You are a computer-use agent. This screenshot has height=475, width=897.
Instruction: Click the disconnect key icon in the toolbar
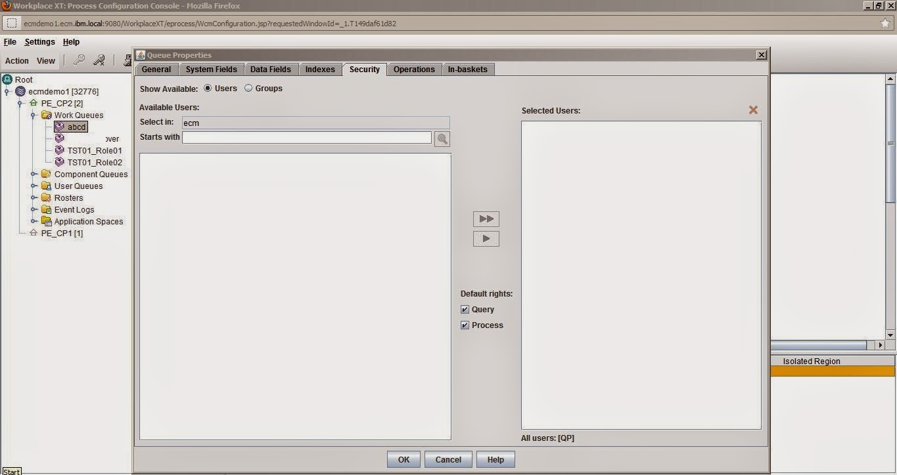tap(99, 59)
